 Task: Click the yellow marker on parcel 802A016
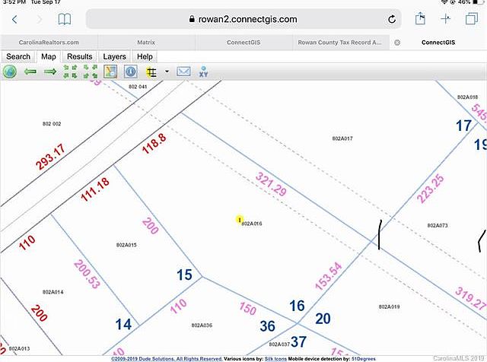pos(239,219)
